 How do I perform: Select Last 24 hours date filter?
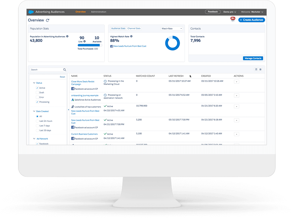click(37, 121)
